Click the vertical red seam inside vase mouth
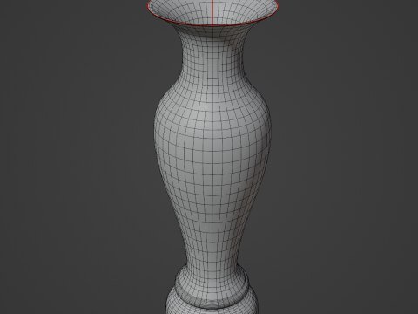The height and width of the screenshot is (314, 418). click(212, 12)
